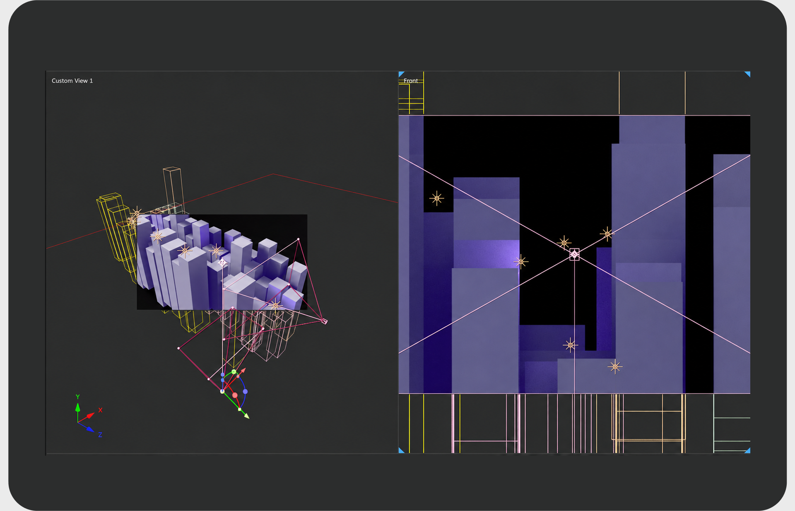Grab the green arrow tip of the 3D gizmo

pyautogui.click(x=246, y=416)
